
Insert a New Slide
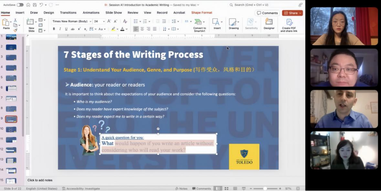pos(31,24)
